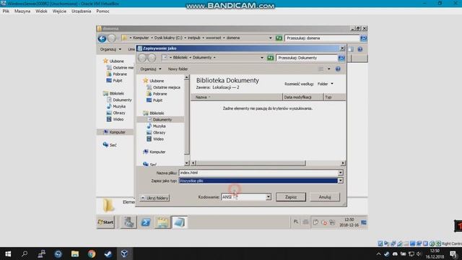
Task: Open Kodowanie ANSI dropdown
Action: [x=268, y=197]
